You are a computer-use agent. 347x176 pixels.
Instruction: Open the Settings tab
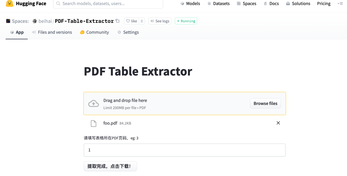click(128, 32)
